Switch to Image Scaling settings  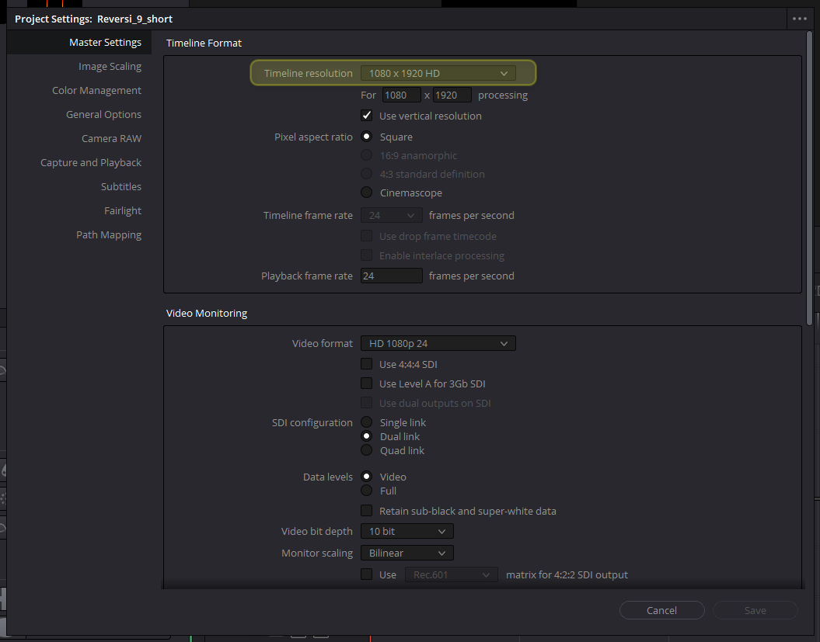coord(110,67)
